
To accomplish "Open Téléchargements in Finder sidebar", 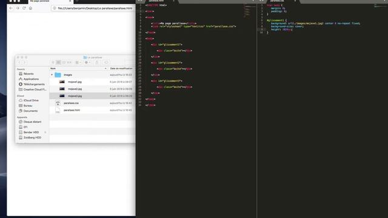I will coord(34,84).
